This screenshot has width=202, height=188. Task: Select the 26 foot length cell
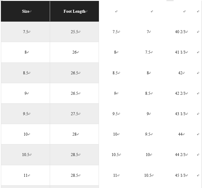[74, 52]
